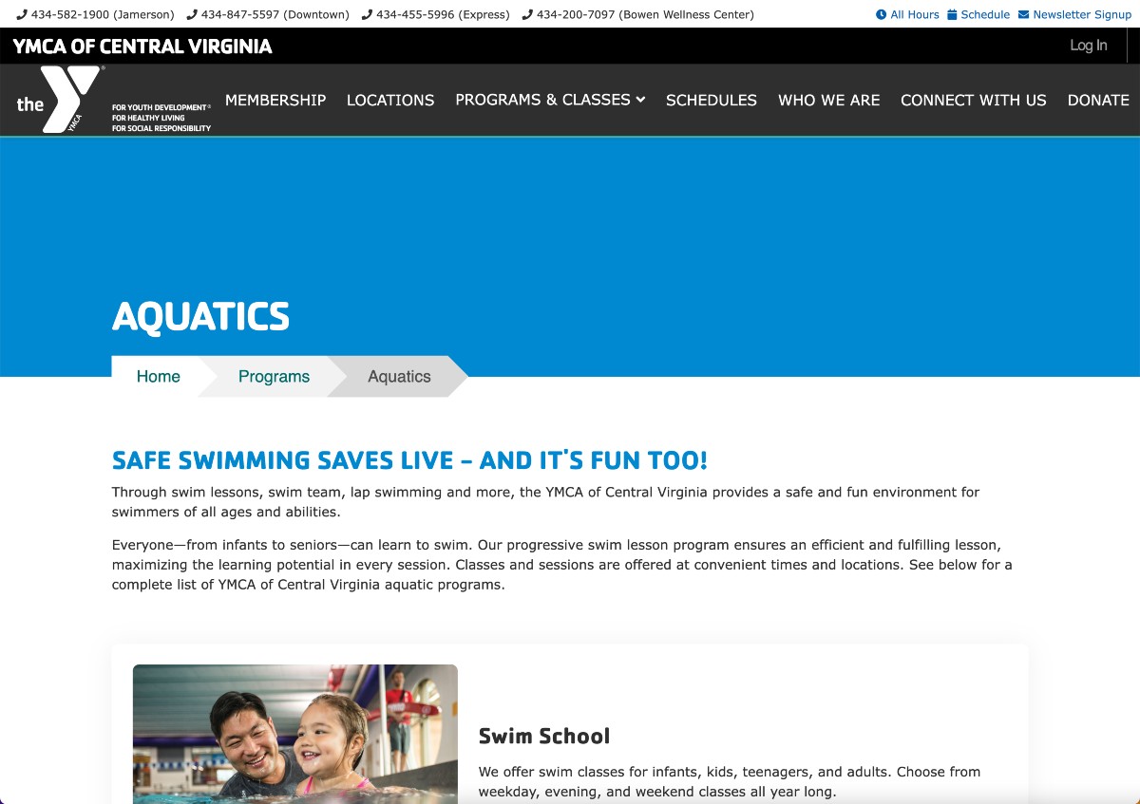Click the Aquatics breadcrumb
1140x804 pixels.
coord(399,377)
